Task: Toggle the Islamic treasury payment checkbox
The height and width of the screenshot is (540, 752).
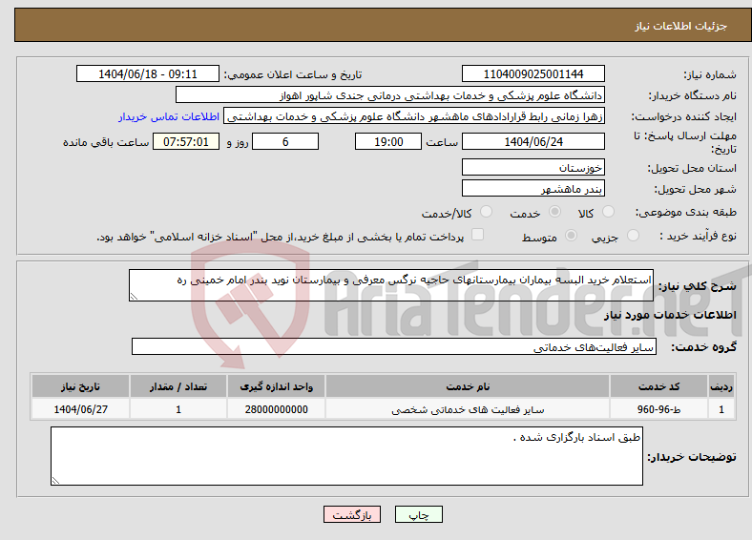Action: point(478,234)
